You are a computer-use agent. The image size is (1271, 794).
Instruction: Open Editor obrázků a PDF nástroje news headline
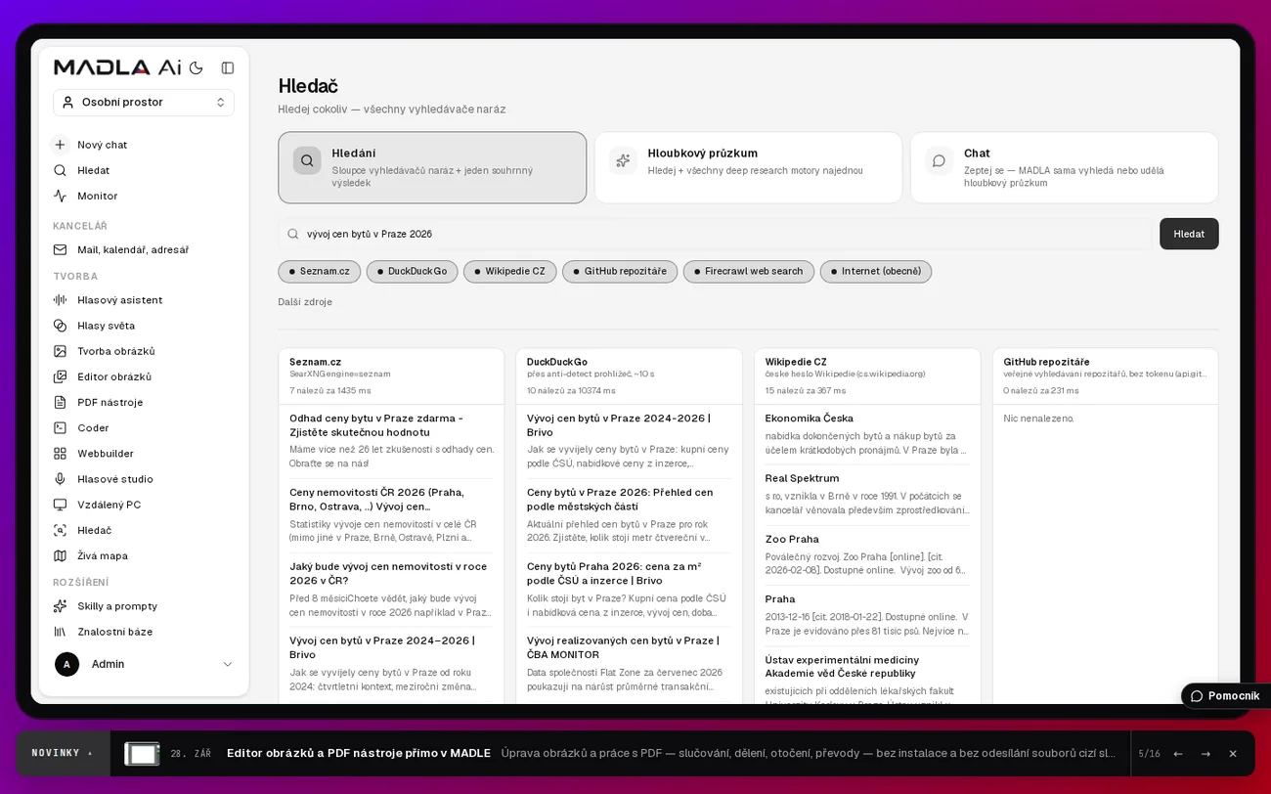pyautogui.click(x=359, y=753)
